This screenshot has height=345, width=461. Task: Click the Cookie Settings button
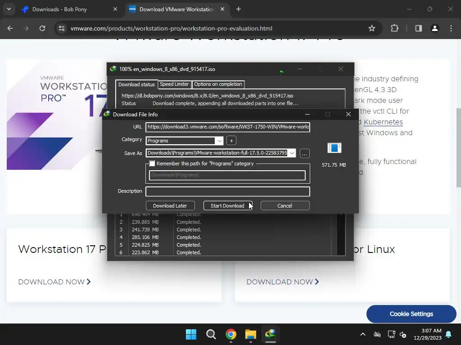(411, 314)
